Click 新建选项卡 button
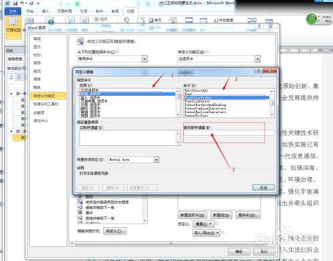 (192, 215)
